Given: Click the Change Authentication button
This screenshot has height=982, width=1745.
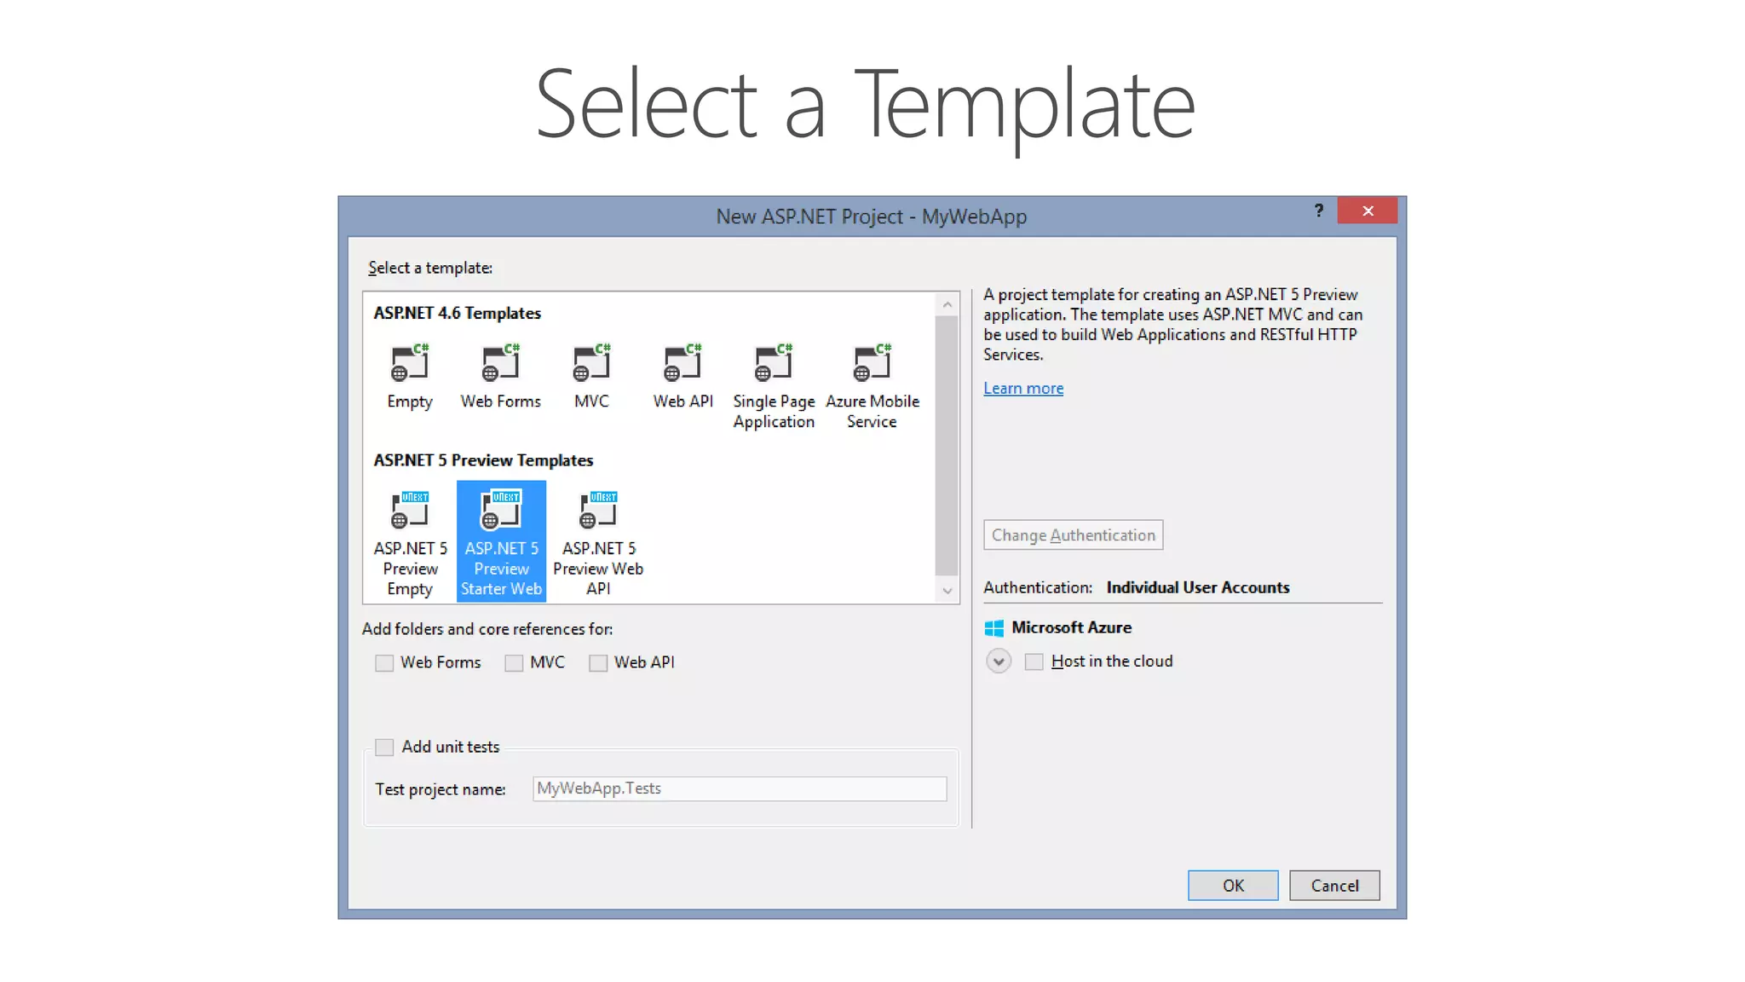Looking at the screenshot, I should [1073, 535].
